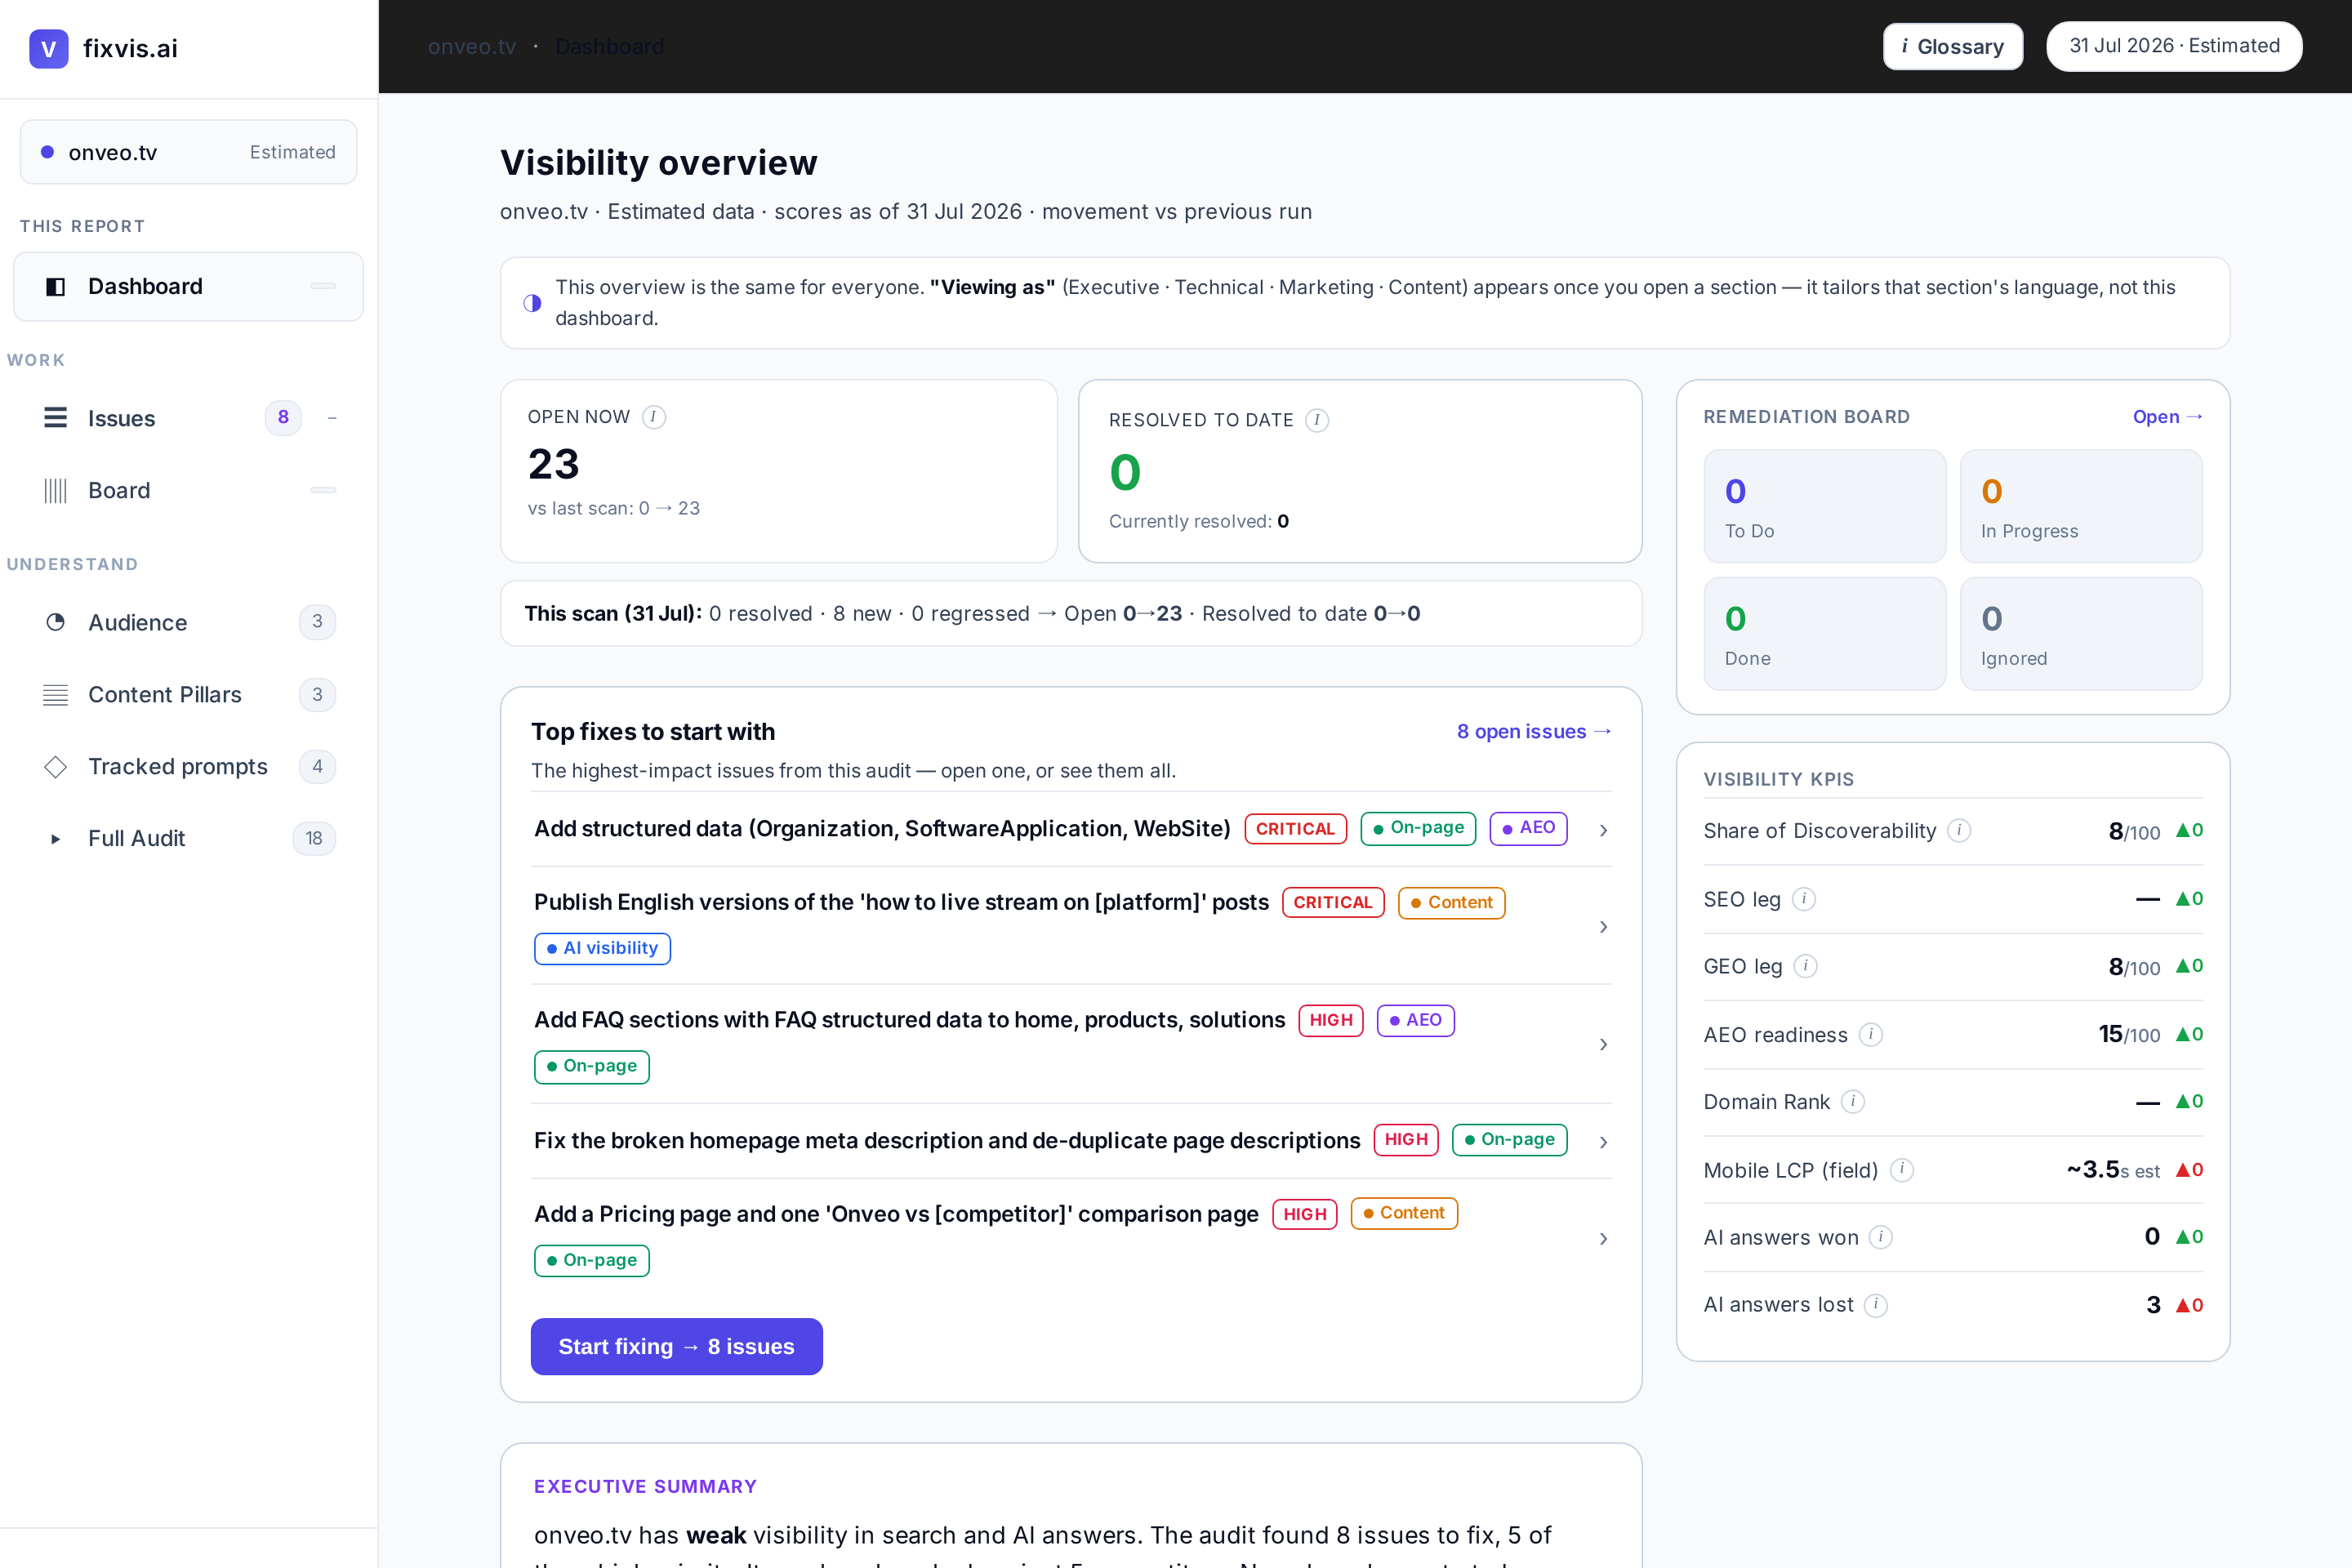
Task: Click info icon for Mobile LCP (field)
Action: [1902, 1169]
